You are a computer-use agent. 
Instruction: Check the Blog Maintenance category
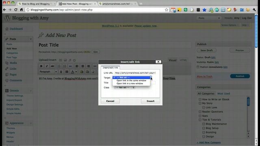(204, 124)
